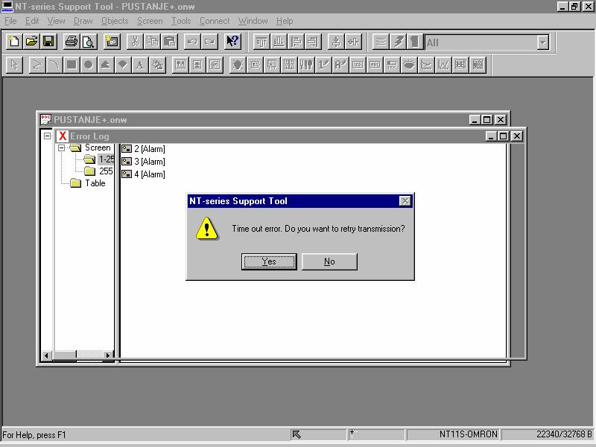Close the NT-series Support Tool dialog
The width and height of the screenshot is (596, 447).
tap(405, 200)
